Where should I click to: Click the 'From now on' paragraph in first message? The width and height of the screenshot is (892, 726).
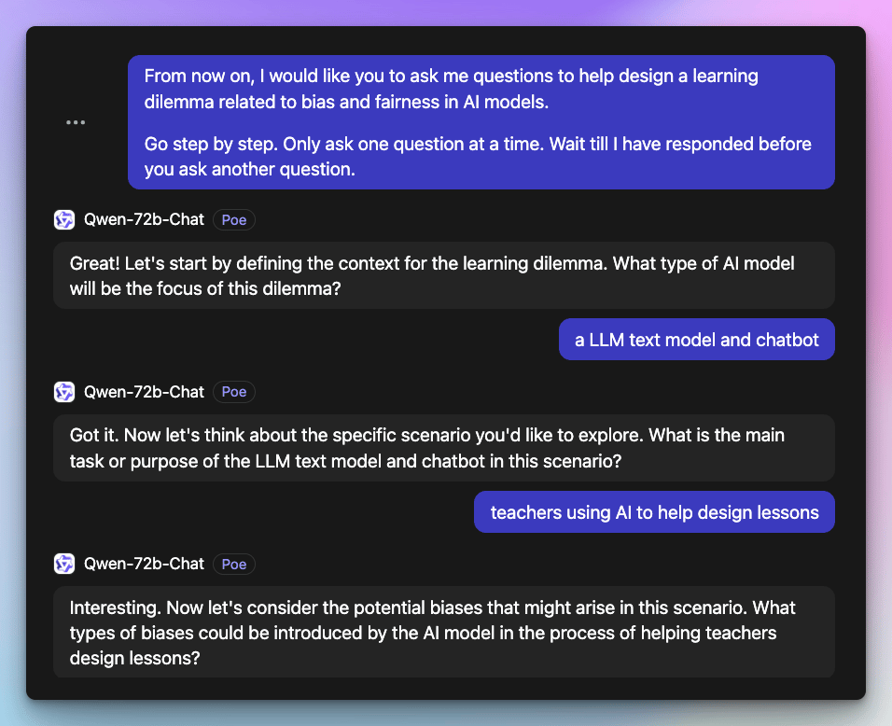451,88
